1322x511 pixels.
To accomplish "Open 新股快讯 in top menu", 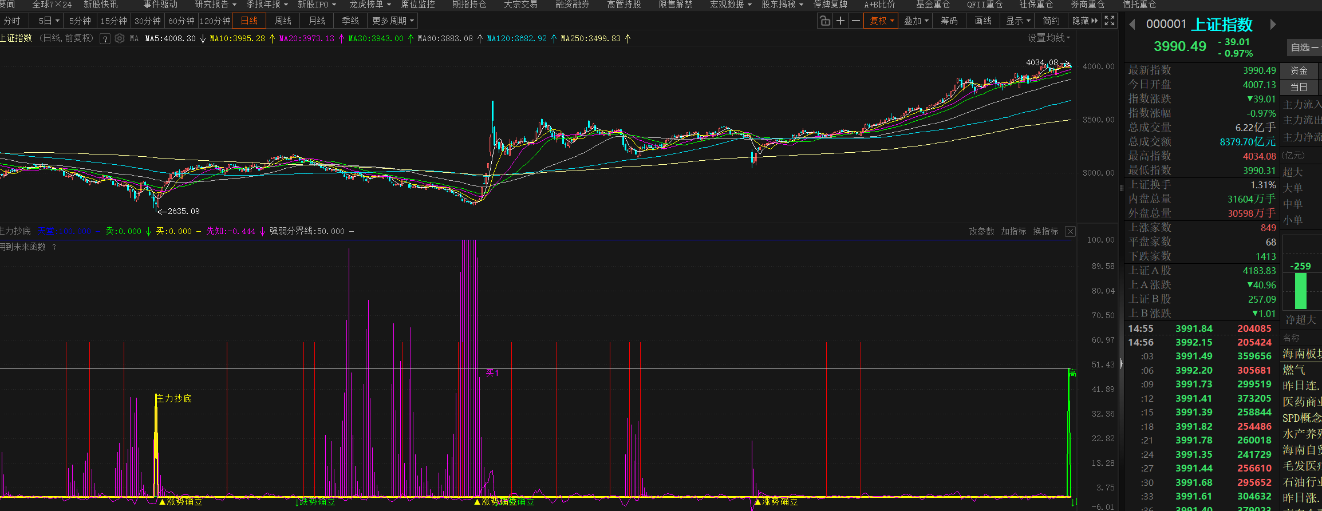I will [101, 5].
